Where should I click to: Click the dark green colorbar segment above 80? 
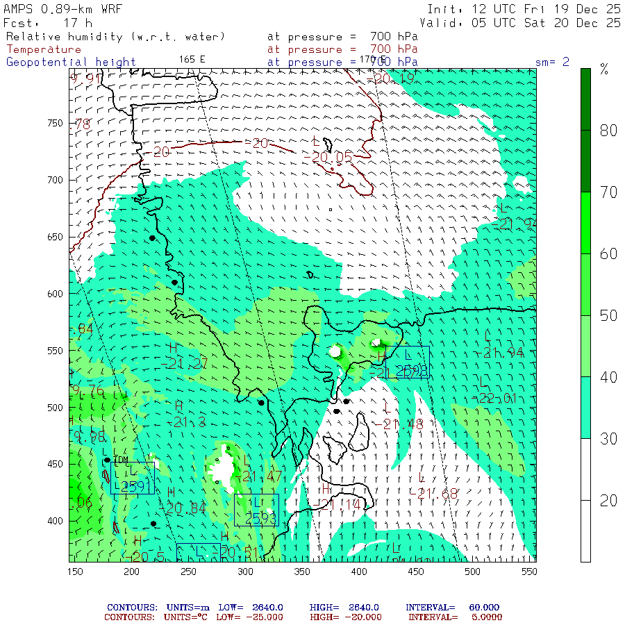point(585,99)
